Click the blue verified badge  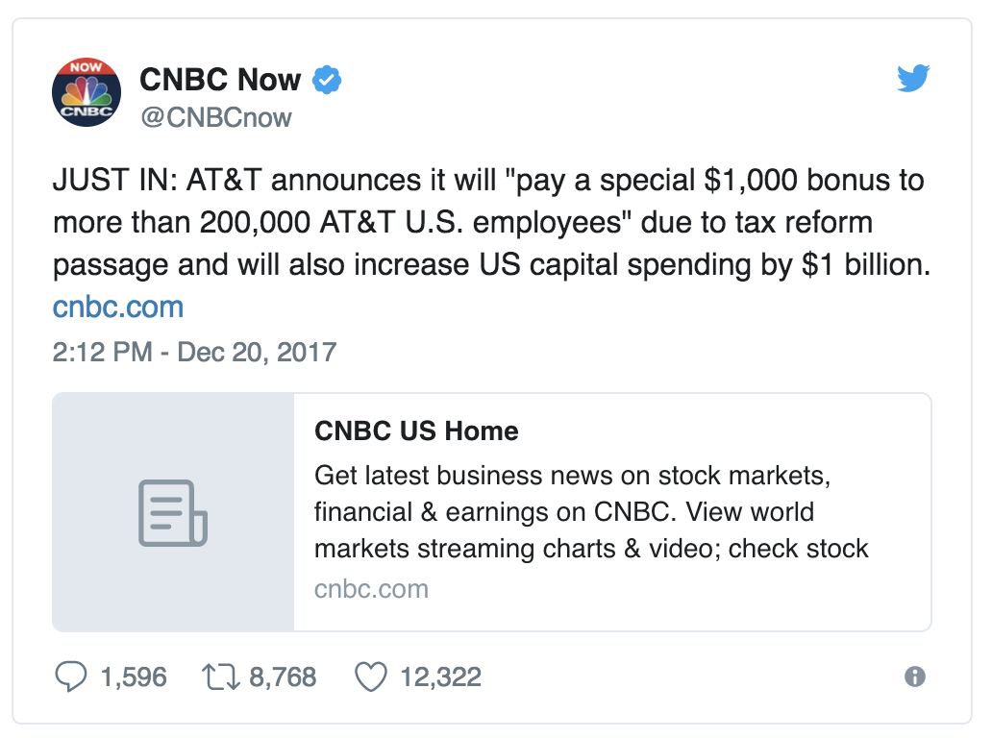(x=328, y=80)
